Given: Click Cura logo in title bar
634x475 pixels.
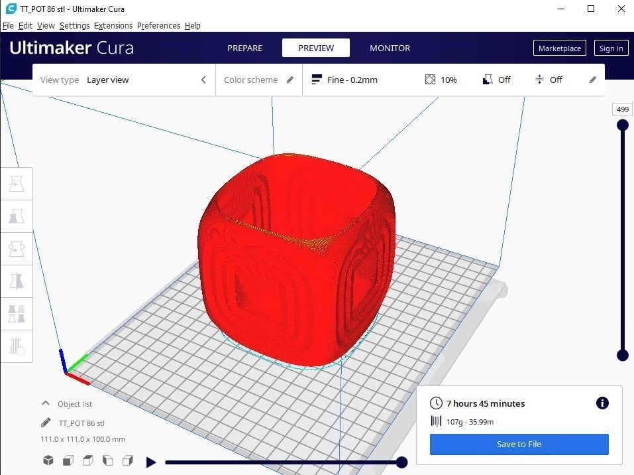Looking at the screenshot, I should tap(11, 9).
